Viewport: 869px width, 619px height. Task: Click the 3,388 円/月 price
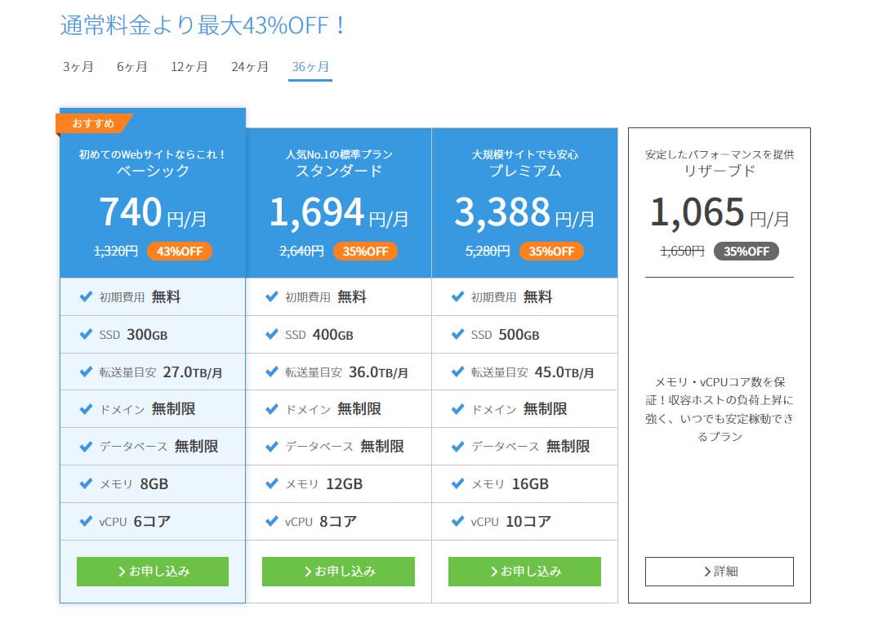click(x=524, y=212)
